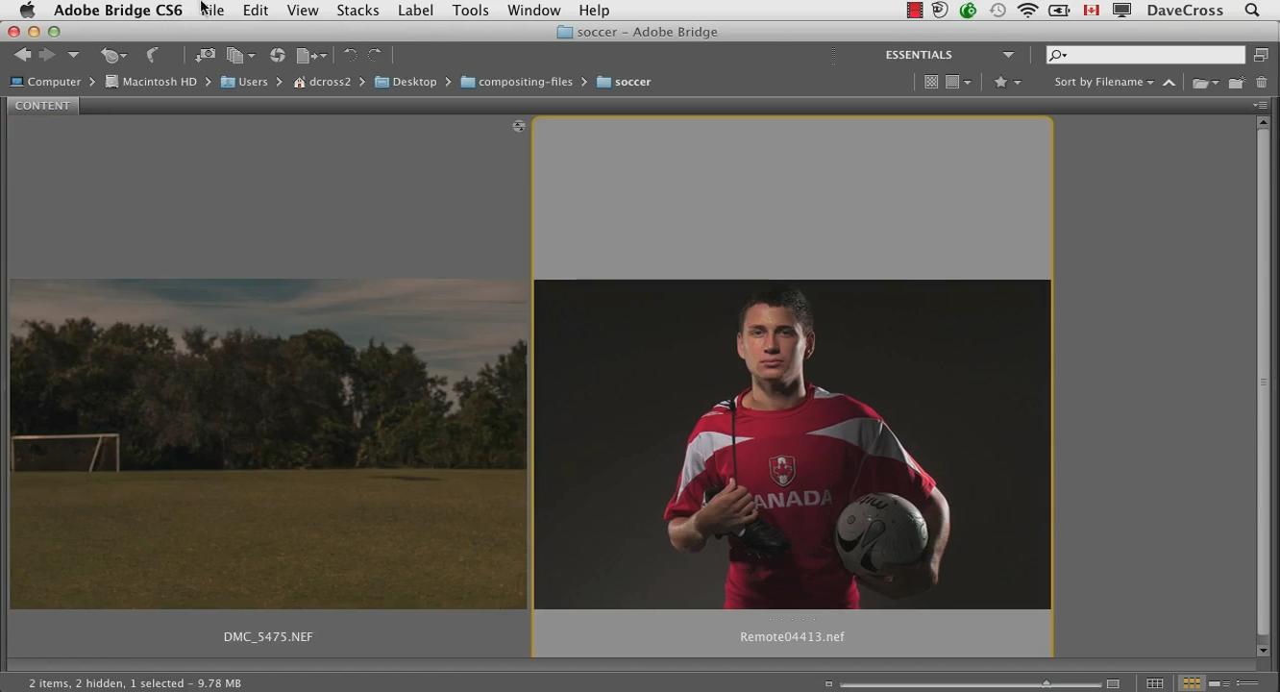Click the Refine (Review Mode) icon
The width and height of the screenshot is (1280, 692).
[235, 55]
